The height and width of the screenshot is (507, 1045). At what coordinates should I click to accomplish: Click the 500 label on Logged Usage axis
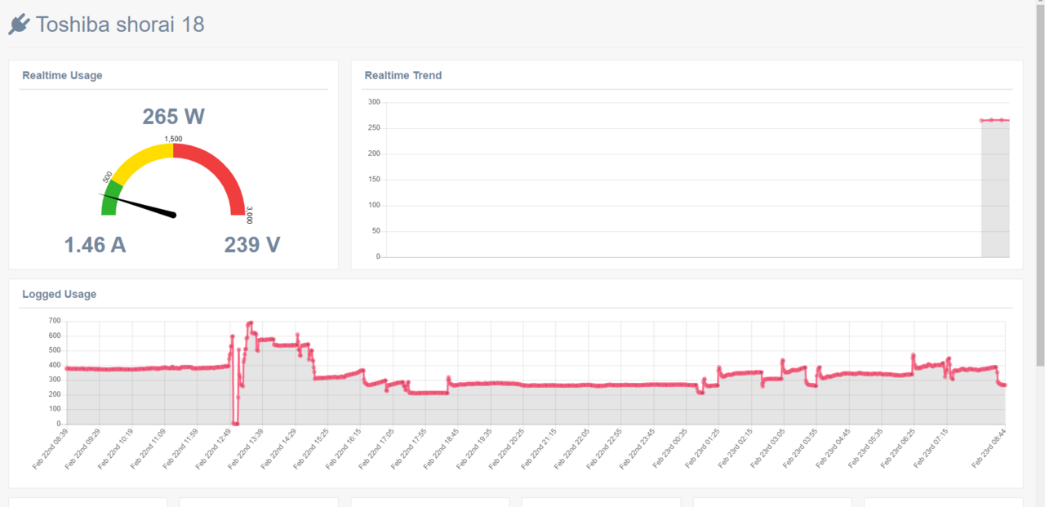(x=55, y=350)
